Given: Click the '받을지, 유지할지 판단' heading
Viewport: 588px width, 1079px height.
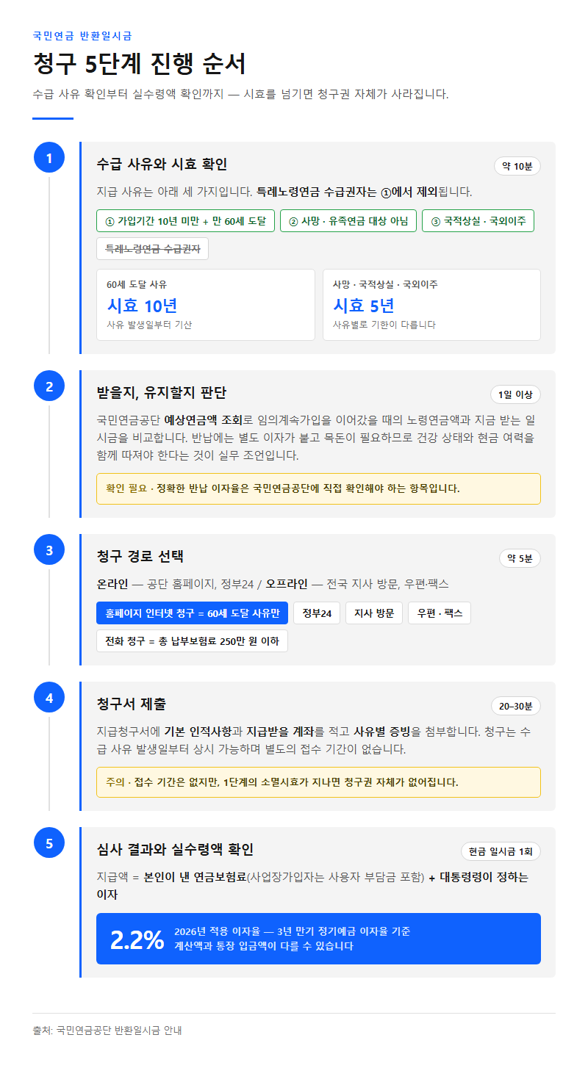Looking at the screenshot, I should 162,392.
